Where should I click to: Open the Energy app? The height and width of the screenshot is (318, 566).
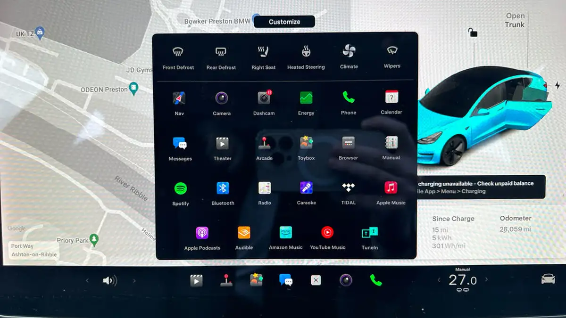(306, 103)
